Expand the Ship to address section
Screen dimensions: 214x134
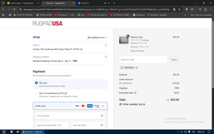pyautogui.click(x=106, y=45)
